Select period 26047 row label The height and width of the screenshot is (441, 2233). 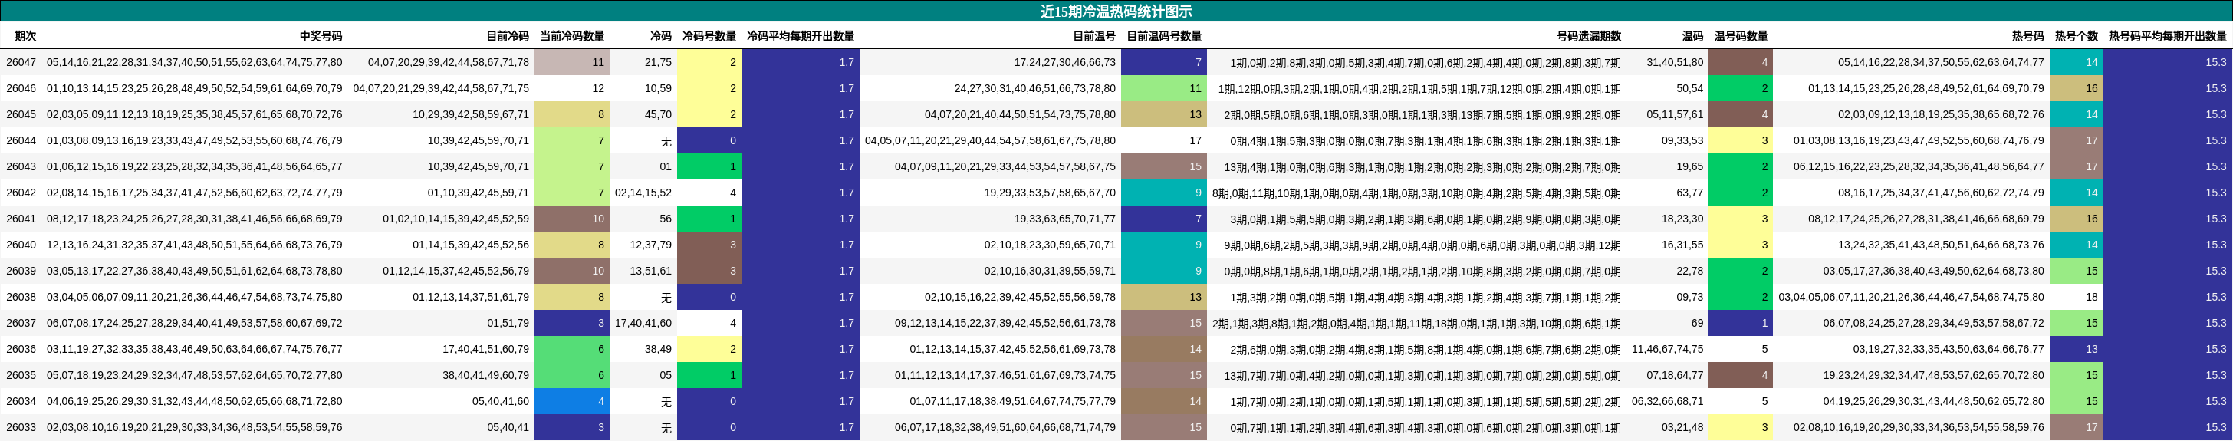coord(21,62)
